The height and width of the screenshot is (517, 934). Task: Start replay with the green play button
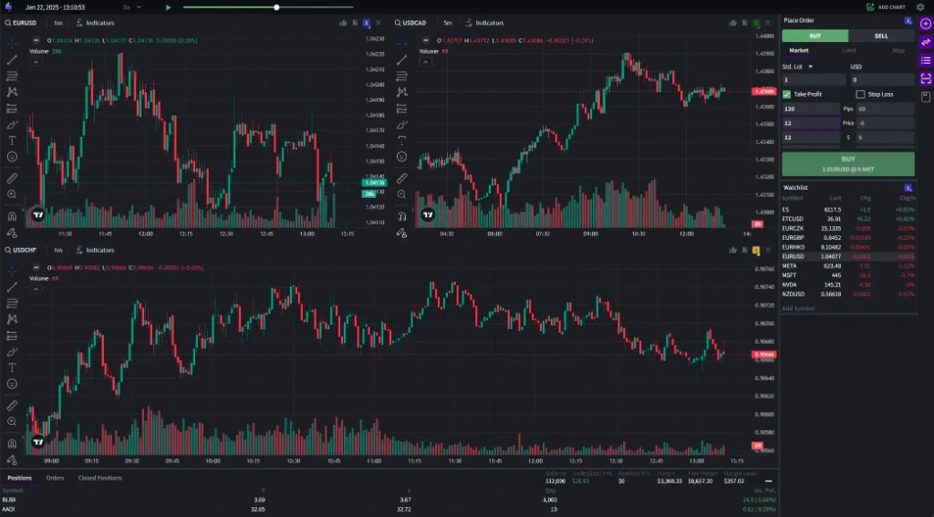click(x=168, y=7)
